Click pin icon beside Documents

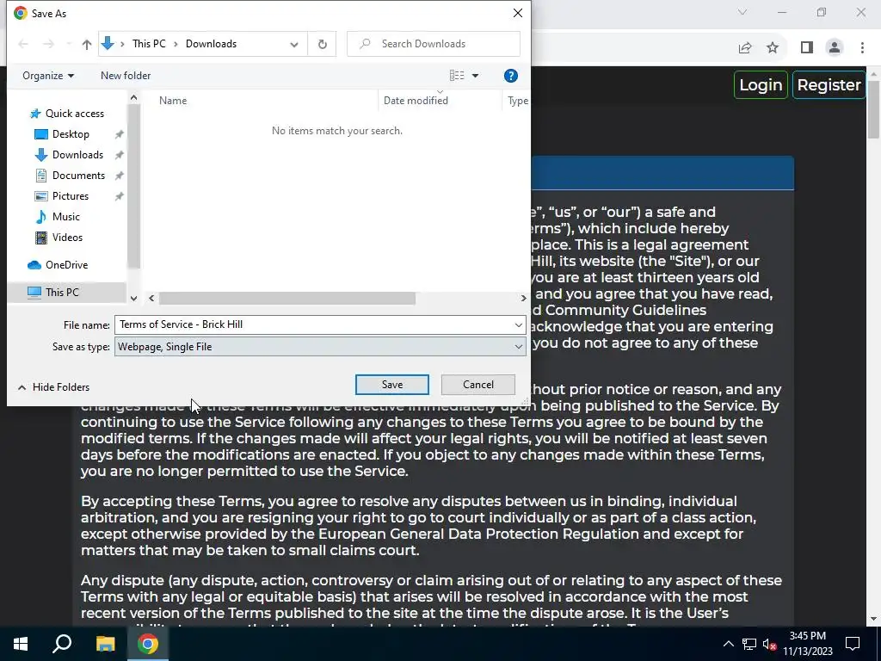(x=119, y=176)
